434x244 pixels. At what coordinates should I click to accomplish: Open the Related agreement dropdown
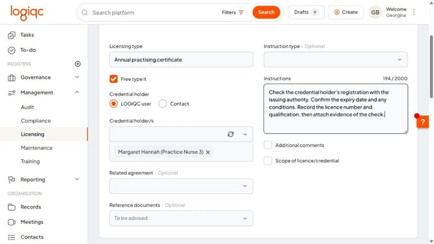point(181,186)
